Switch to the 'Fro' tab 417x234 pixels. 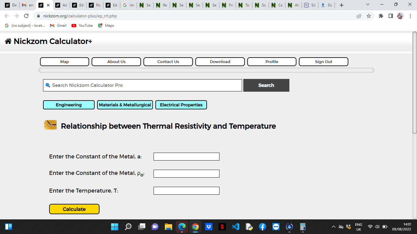click(227, 5)
